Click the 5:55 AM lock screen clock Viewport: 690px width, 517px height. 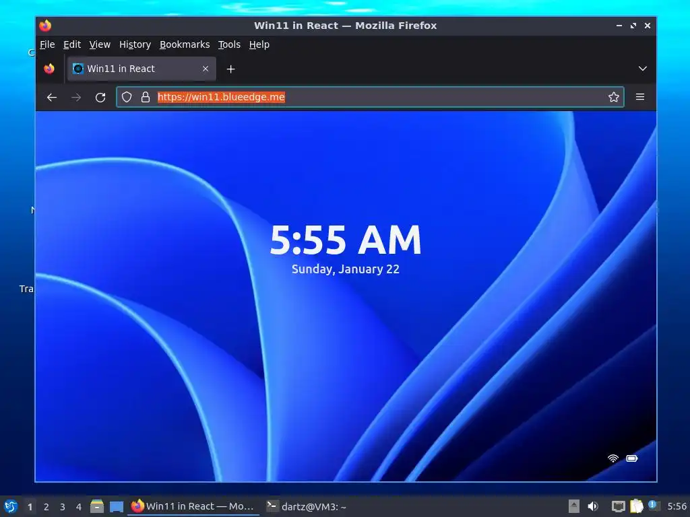pos(346,240)
